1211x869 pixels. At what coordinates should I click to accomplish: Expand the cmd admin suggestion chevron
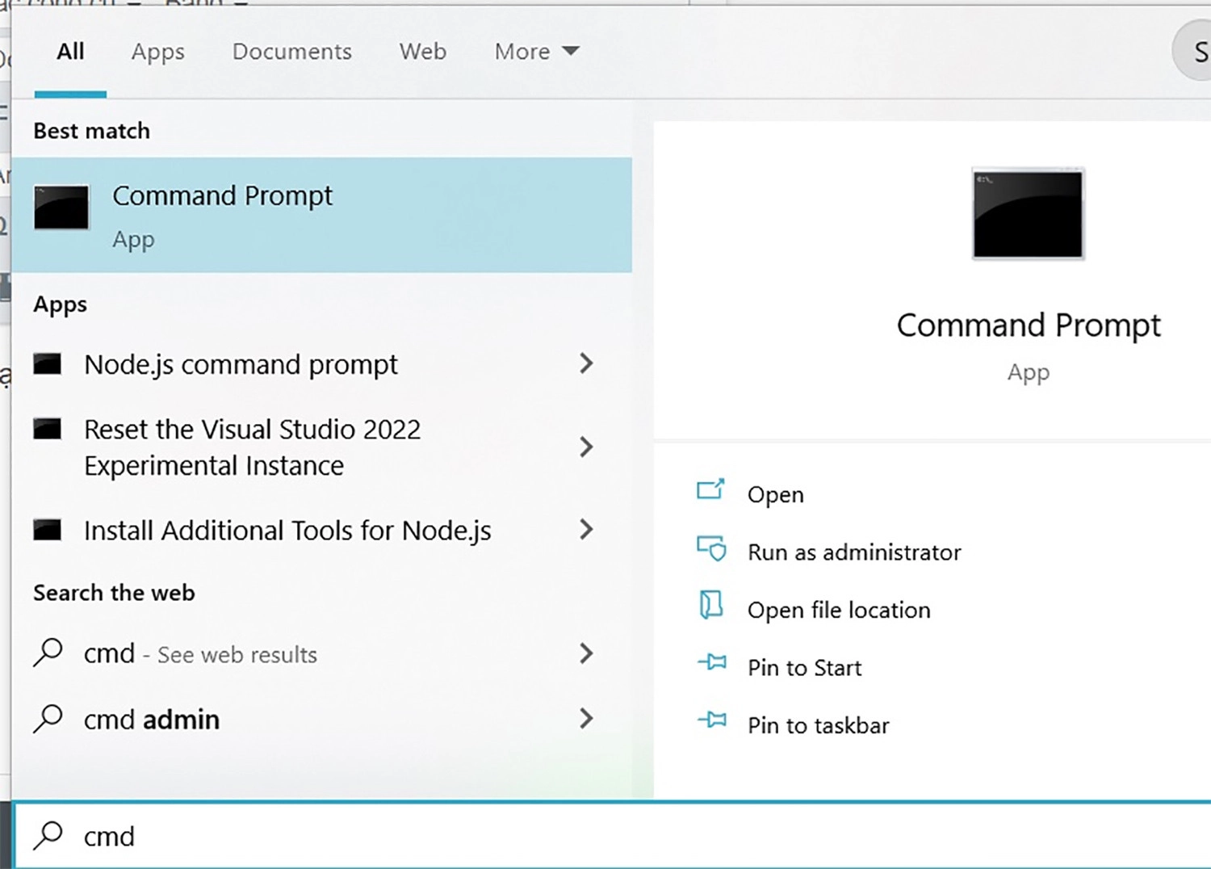(x=587, y=718)
